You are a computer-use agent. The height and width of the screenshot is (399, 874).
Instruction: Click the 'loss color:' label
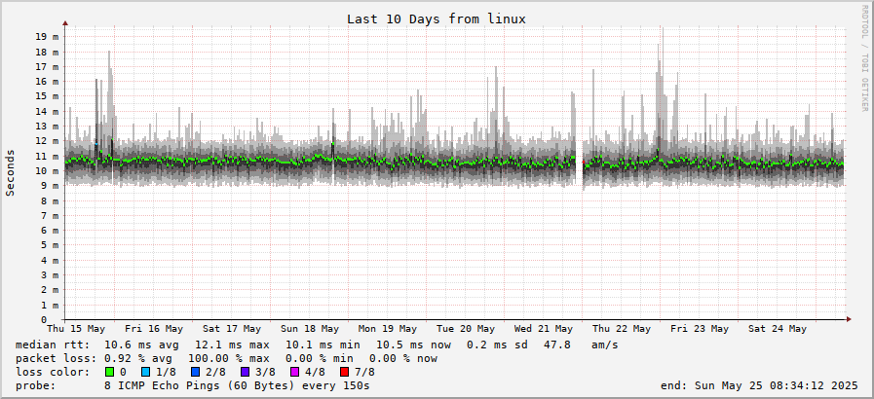[53, 372]
